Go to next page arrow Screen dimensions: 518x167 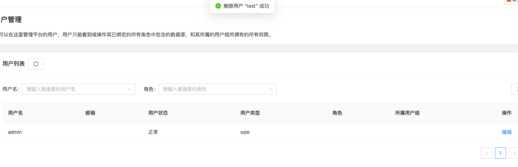click(513, 153)
